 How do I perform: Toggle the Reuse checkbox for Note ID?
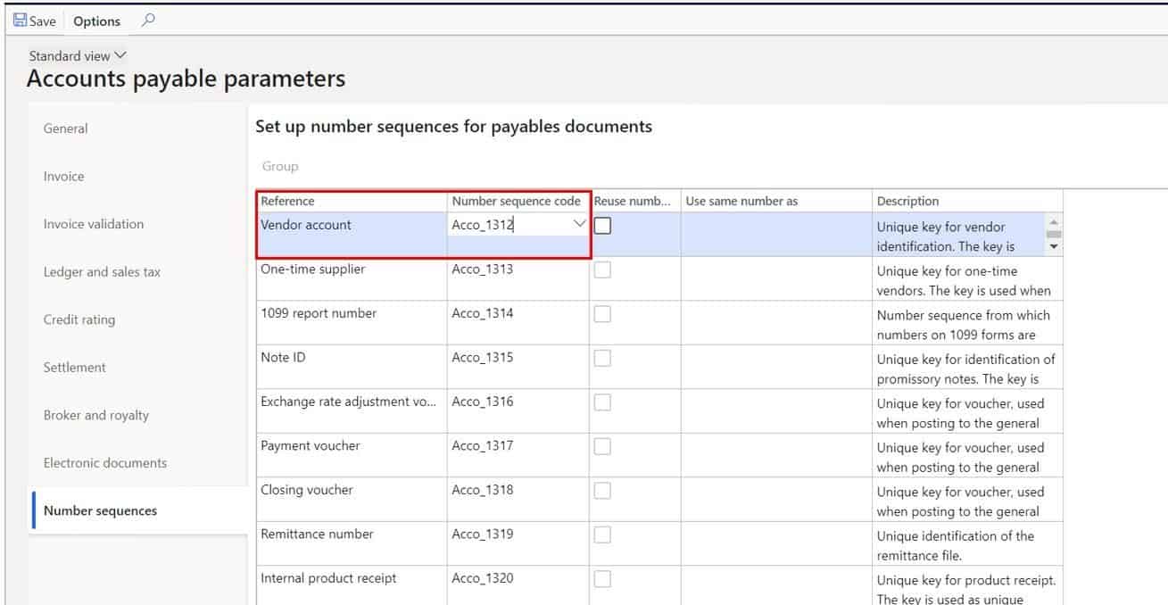602,358
